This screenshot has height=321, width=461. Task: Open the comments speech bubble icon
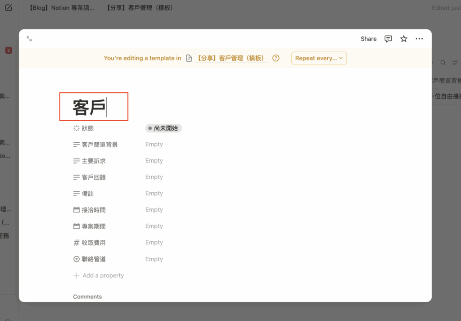click(388, 39)
